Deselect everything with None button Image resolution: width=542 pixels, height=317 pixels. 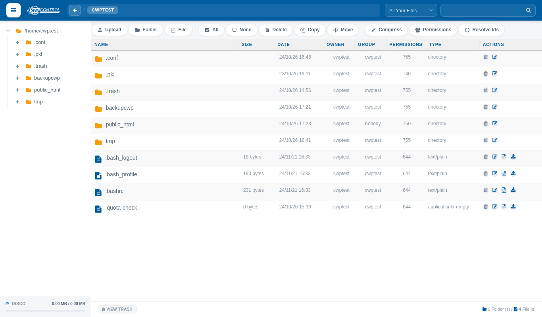(242, 30)
